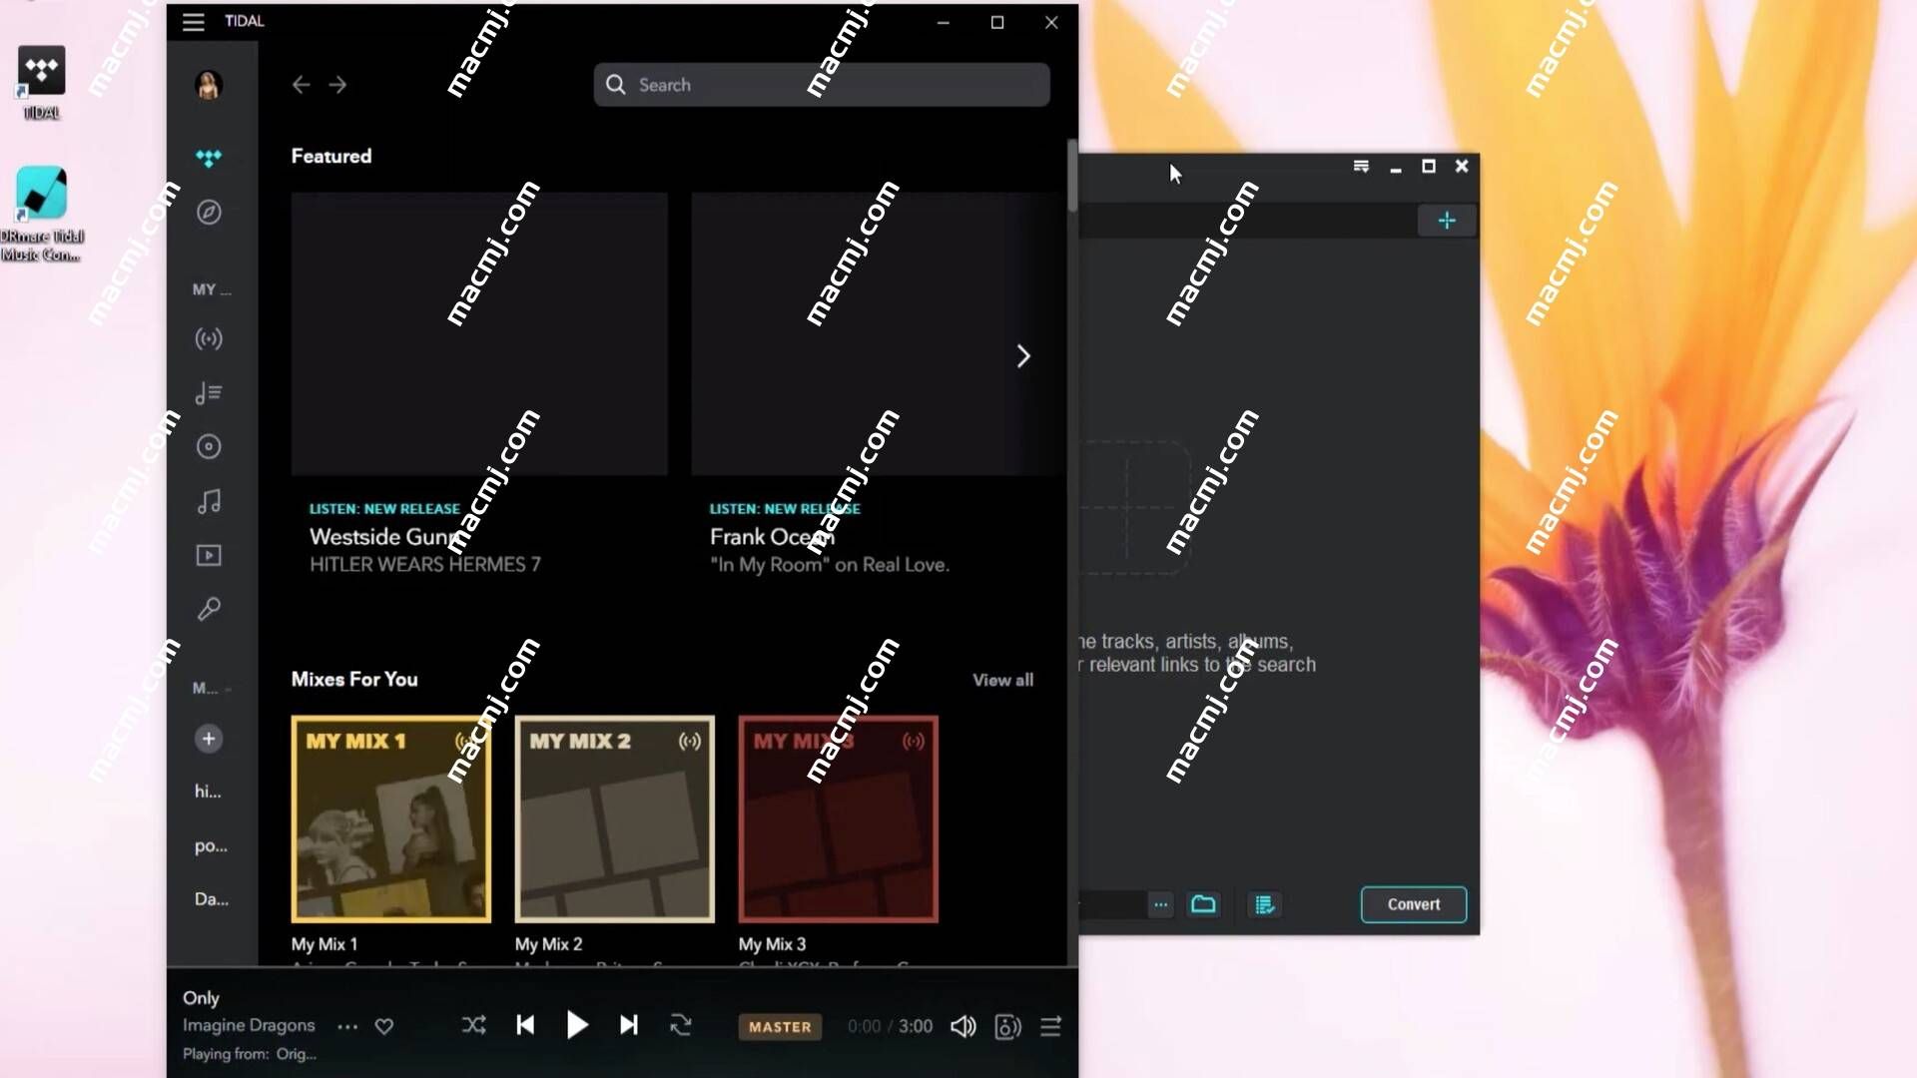Open the Albums disc icon in the sidebar
The height and width of the screenshot is (1078, 1917).
point(209,446)
